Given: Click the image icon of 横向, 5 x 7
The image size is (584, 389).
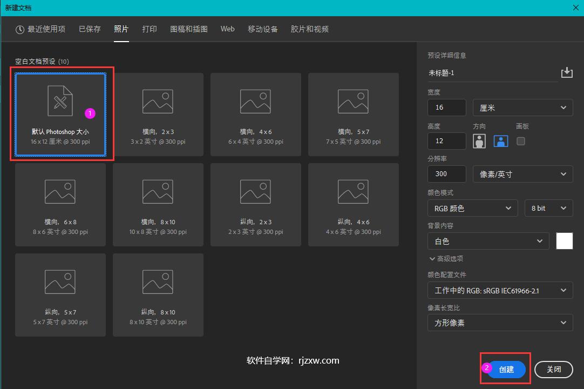Looking at the screenshot, I should [x=353, y=102].
